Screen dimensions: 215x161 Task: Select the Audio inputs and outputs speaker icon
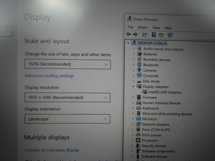140,48
